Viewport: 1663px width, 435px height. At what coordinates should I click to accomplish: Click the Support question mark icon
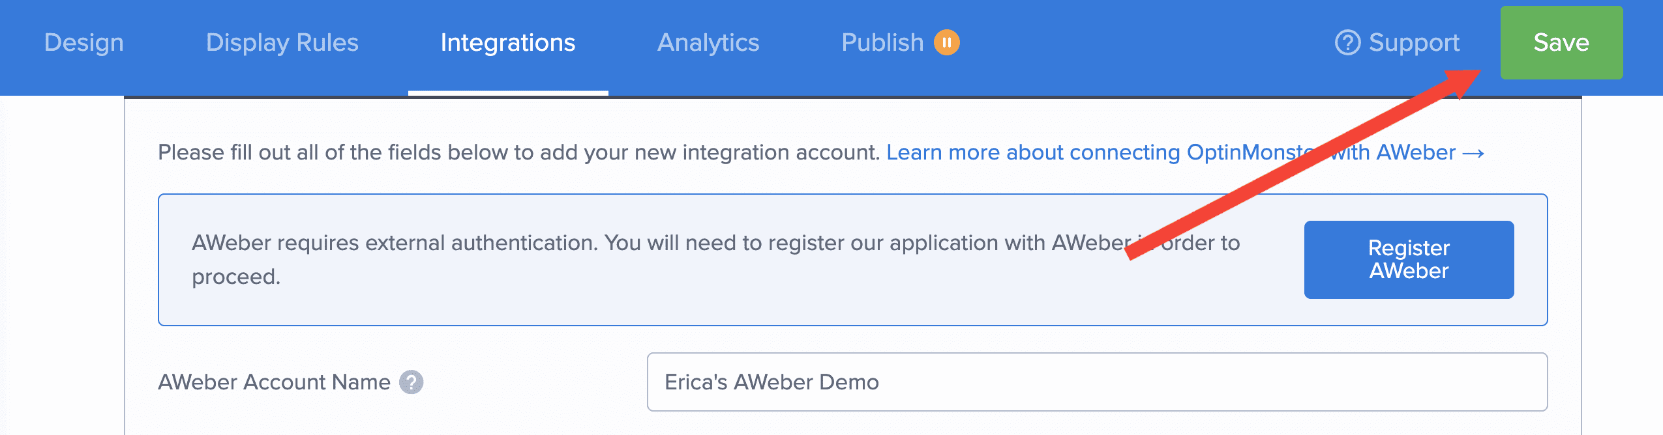coord(1347,43)
